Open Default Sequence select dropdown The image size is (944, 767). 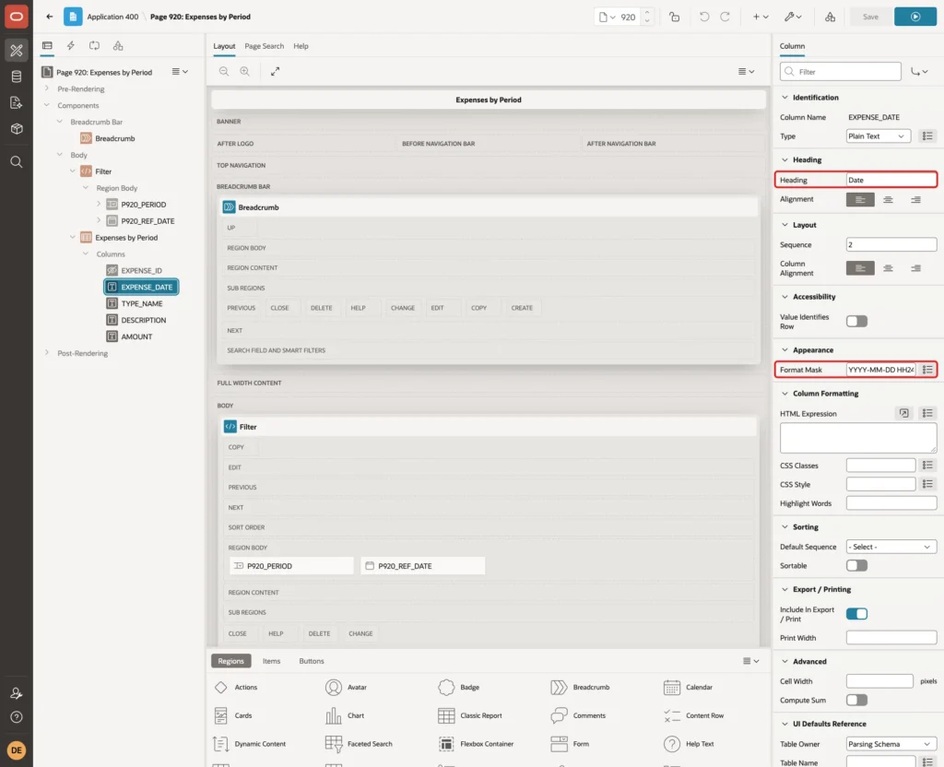[891, 547]
